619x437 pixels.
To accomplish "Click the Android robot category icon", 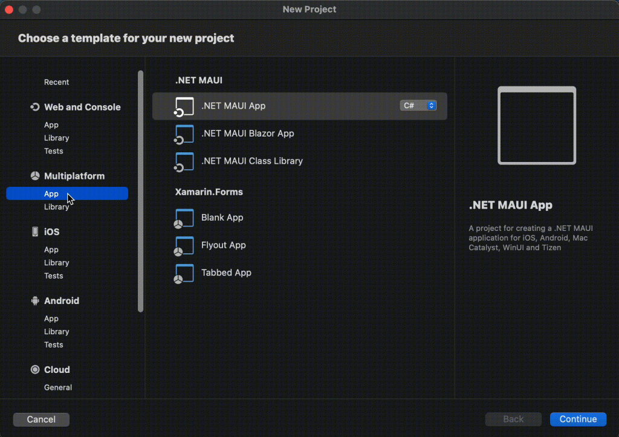I will tap(34, 301).
